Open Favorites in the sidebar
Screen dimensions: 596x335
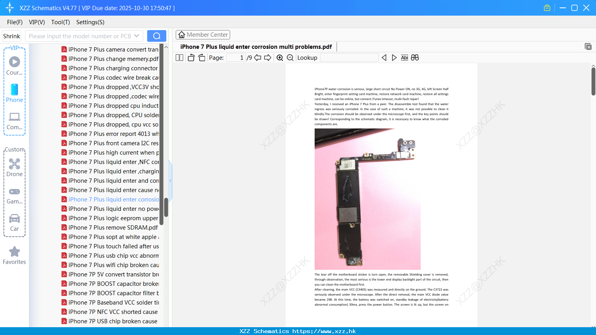click(14, 256)
